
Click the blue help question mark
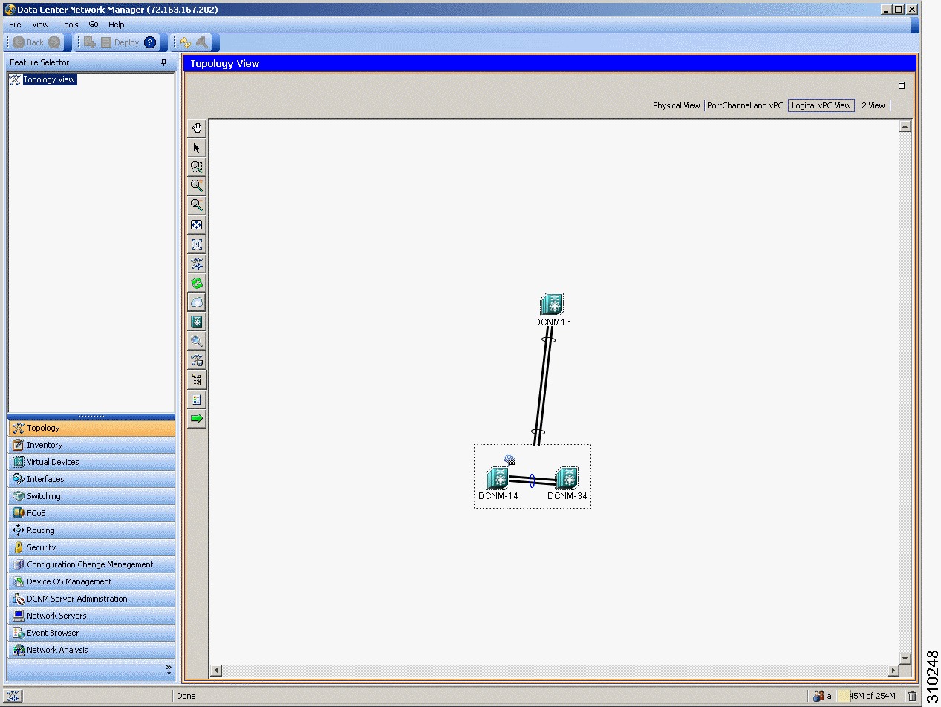[150, 42]
